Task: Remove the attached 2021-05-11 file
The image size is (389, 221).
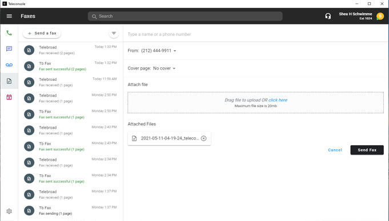Action: (203, 138)
